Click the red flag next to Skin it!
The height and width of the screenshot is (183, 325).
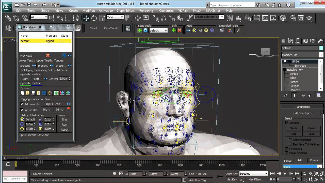[x=68, y=109]
